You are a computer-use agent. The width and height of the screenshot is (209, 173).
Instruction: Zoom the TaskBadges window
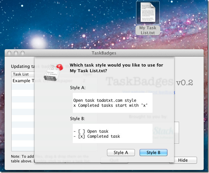pos(23,53)
